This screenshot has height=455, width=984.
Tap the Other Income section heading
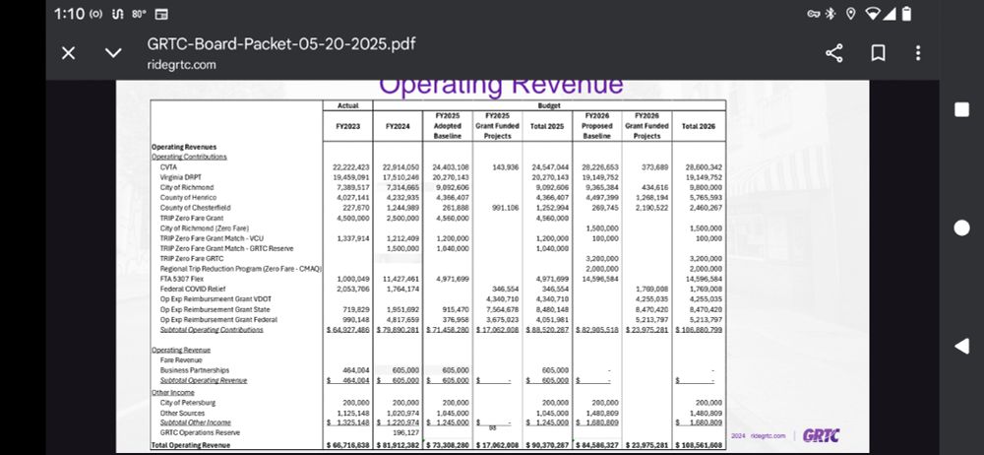pyautogui.click(x=173, y=392)
